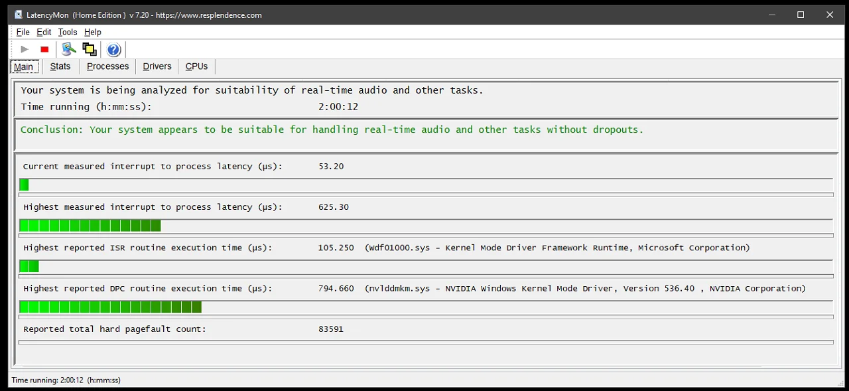View the Drivers tab
This screenshot has height=391, width=849.
157,66
